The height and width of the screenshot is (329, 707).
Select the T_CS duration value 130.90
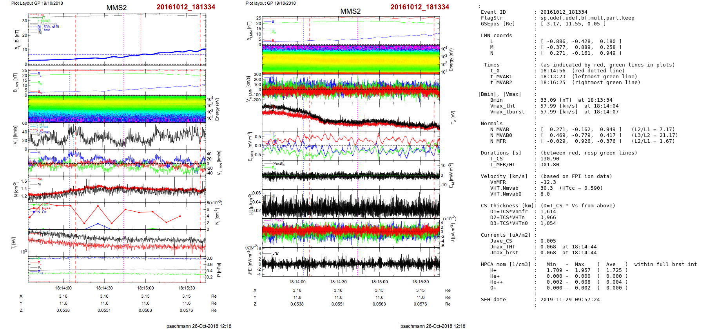point(549,159)
